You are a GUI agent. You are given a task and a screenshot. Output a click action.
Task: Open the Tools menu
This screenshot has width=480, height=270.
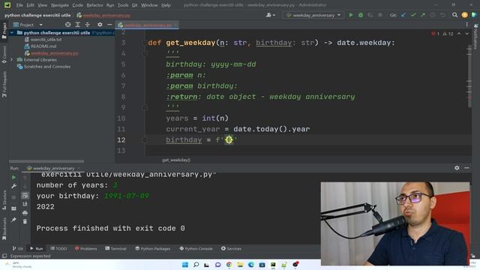(123, 5)
